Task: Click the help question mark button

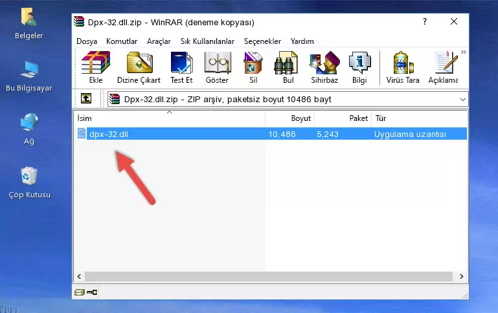Action: point(425,21)
